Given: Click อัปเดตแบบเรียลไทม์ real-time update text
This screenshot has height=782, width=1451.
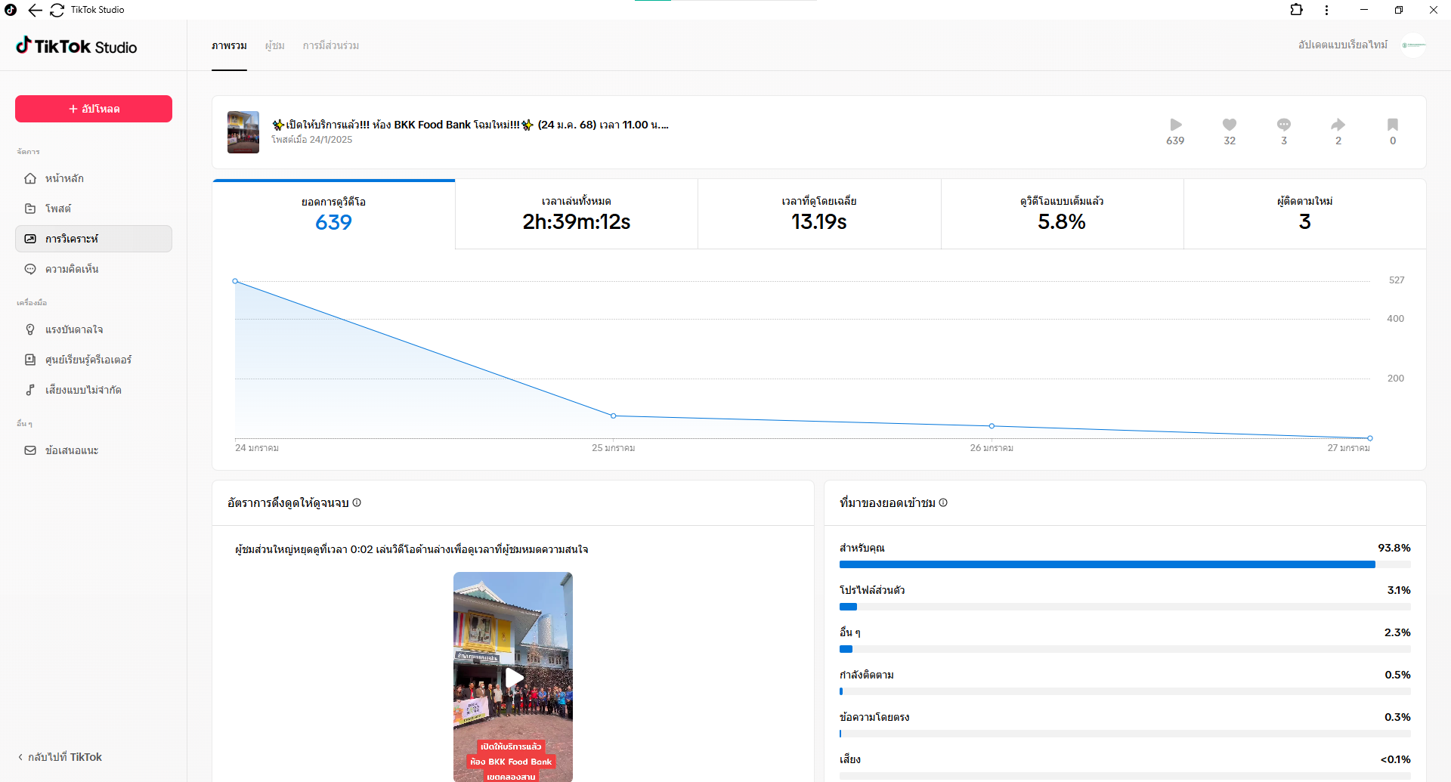Looking at the screenshot, I should click(x=1343, y=45).
